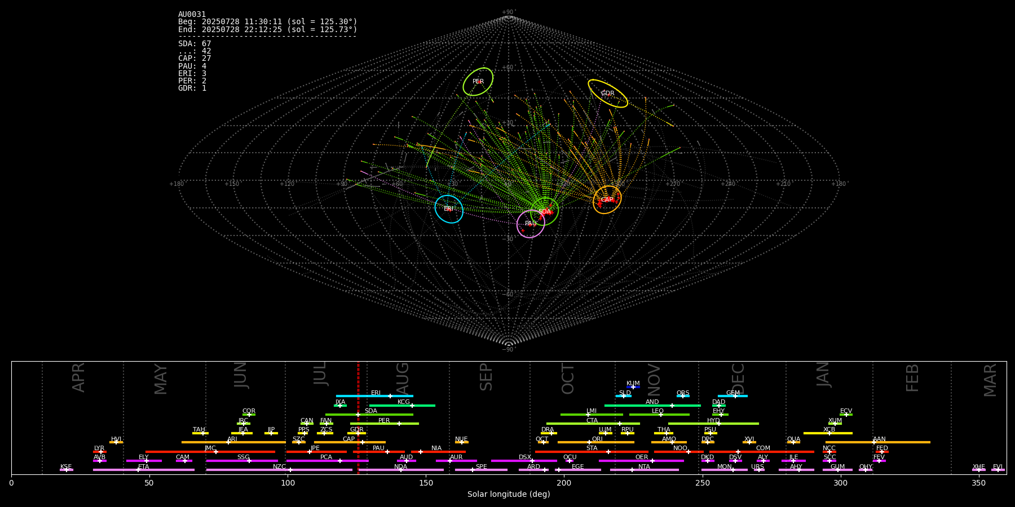Click the 'GDR: 1' count entry

[x=192, y=88]
